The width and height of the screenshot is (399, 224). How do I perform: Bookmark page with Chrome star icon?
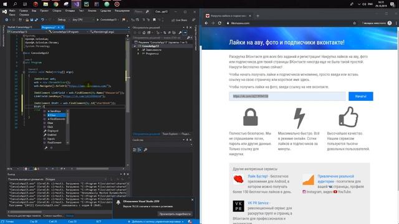point(354,23)
